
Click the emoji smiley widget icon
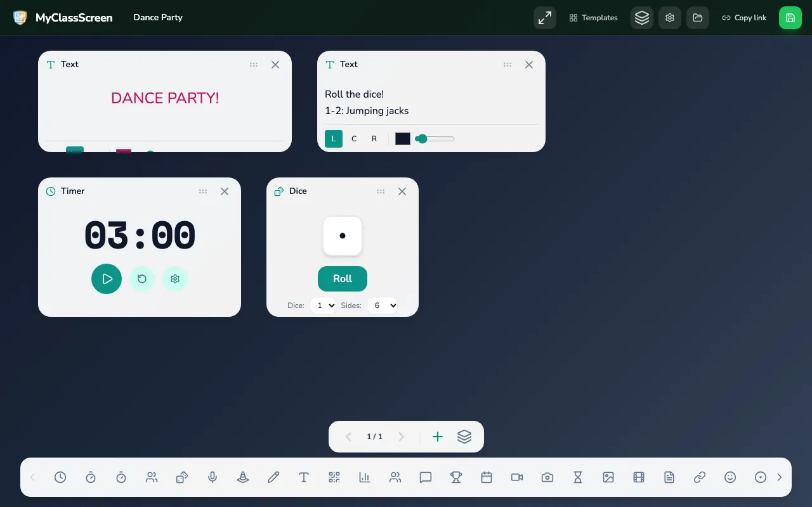[x=730, y=477]
